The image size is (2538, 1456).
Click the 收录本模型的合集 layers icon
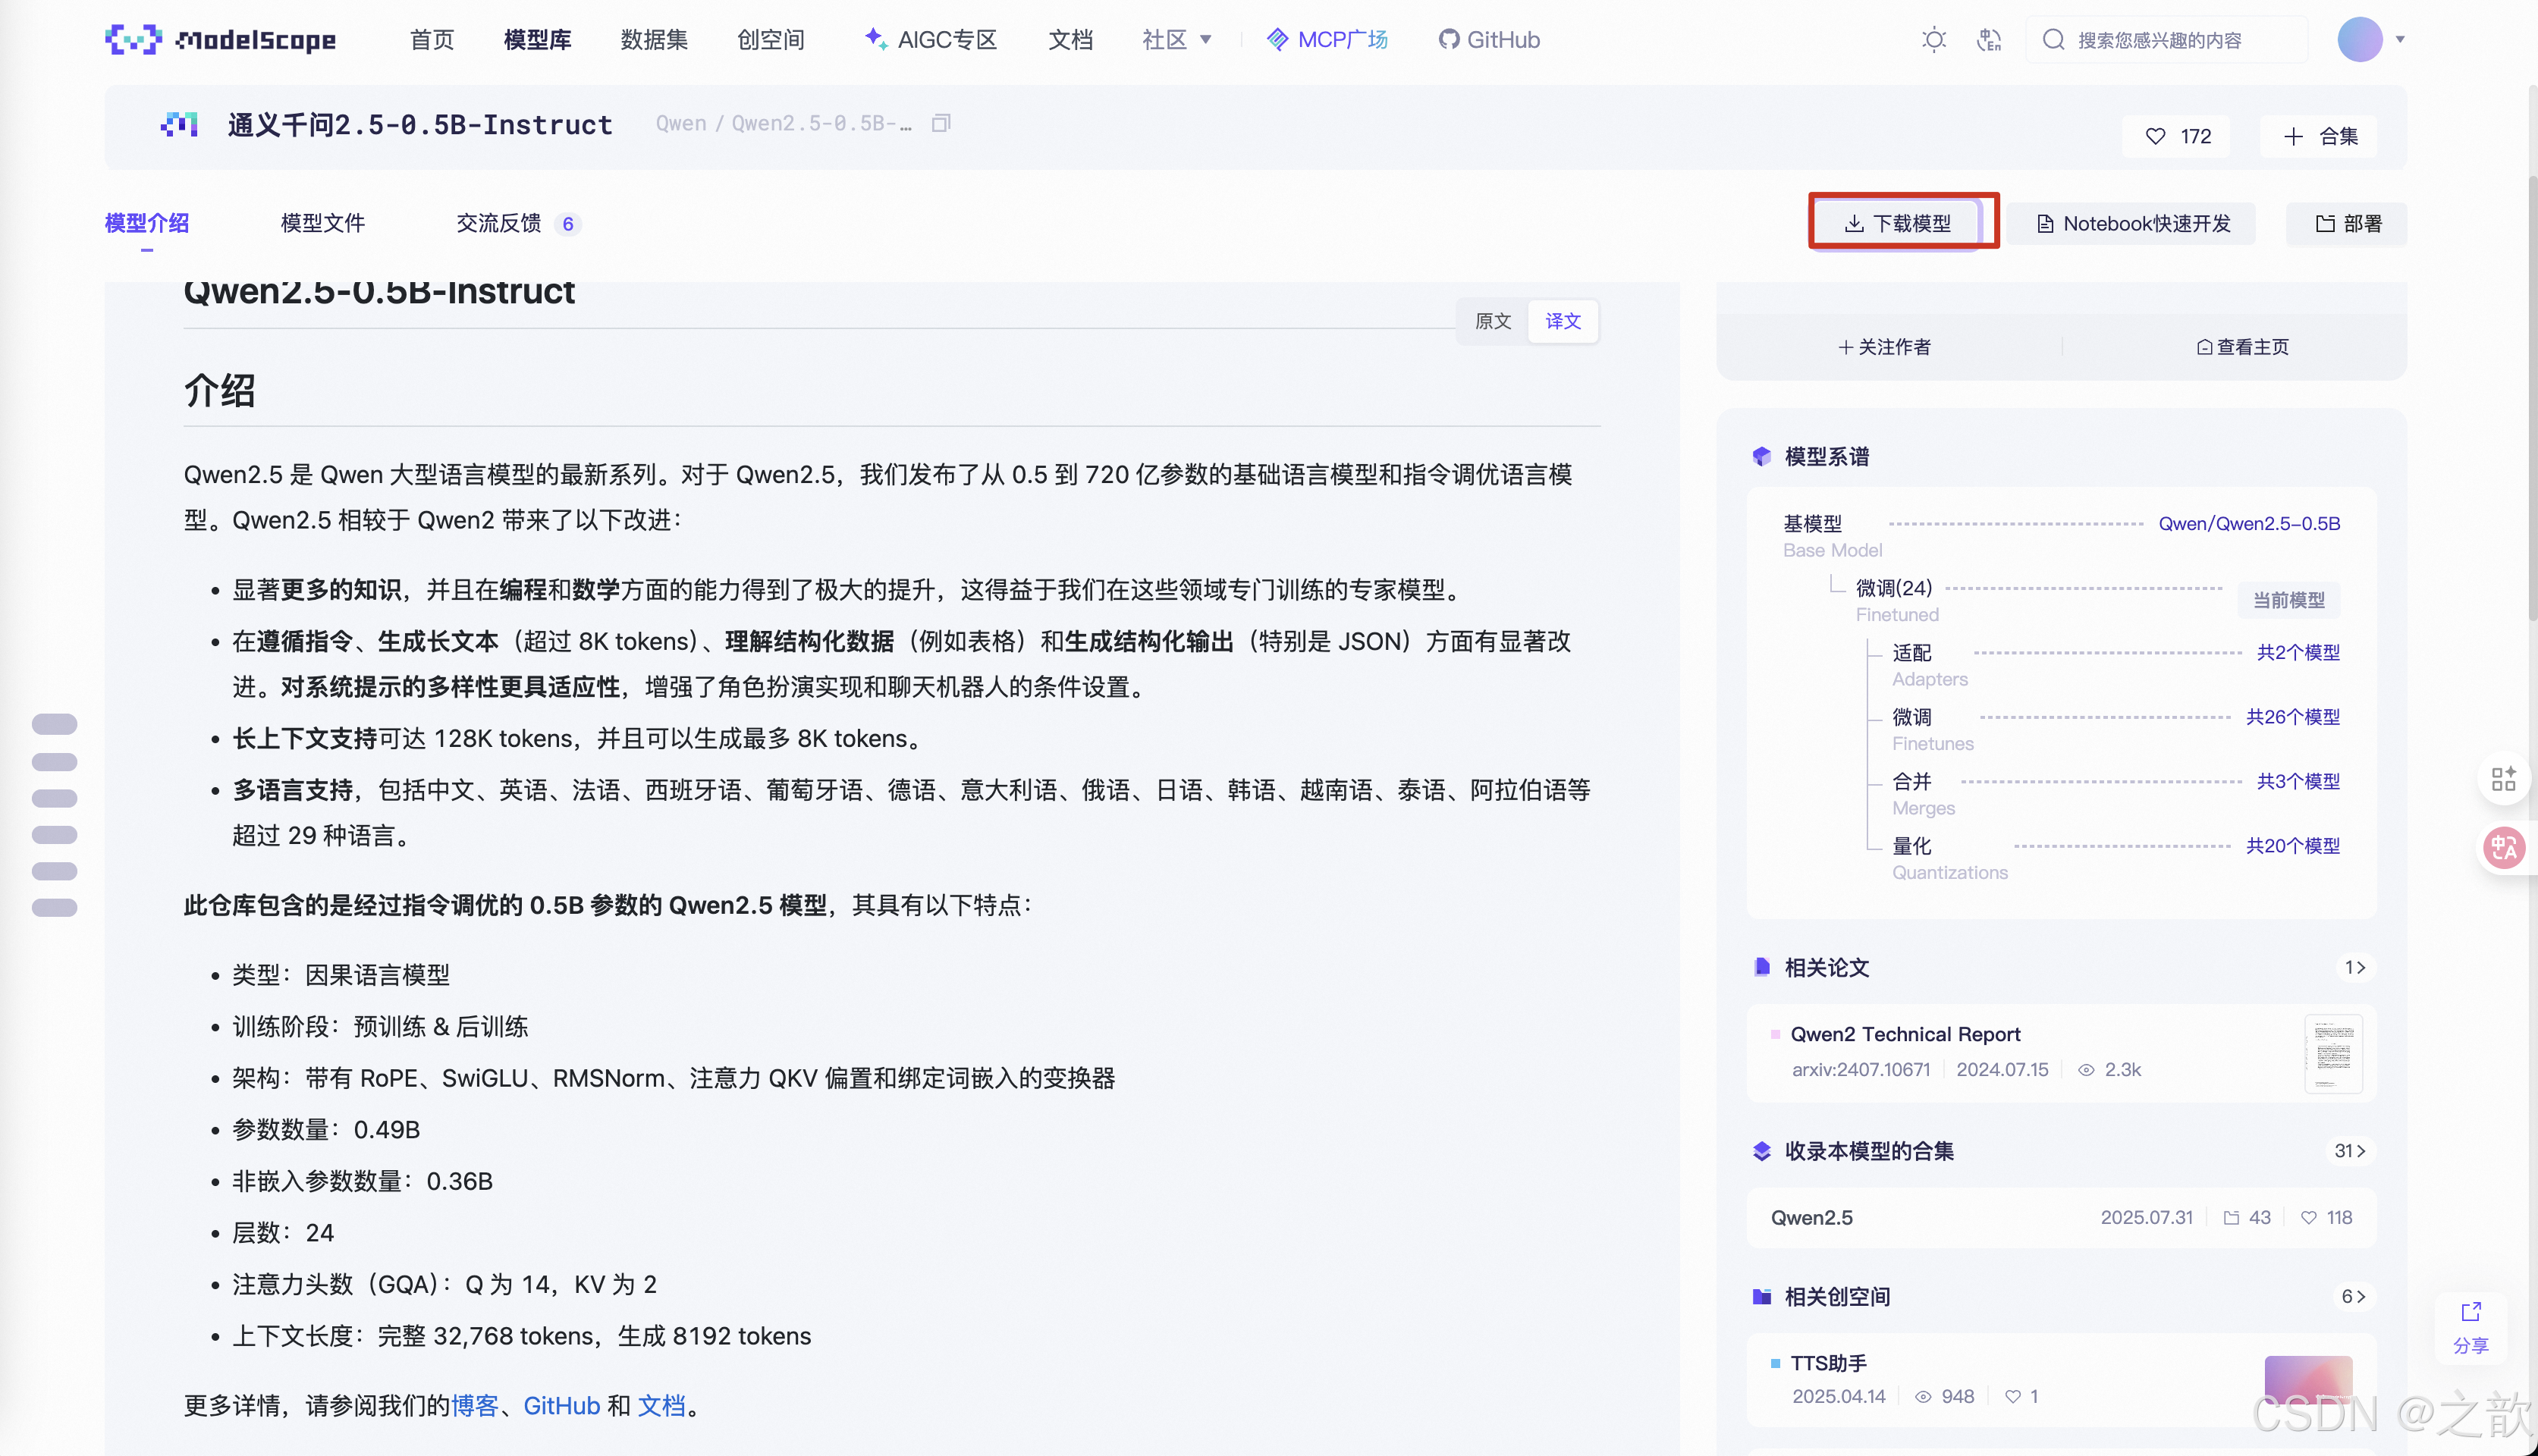pyautogui.click(x=1762, y=1151)
